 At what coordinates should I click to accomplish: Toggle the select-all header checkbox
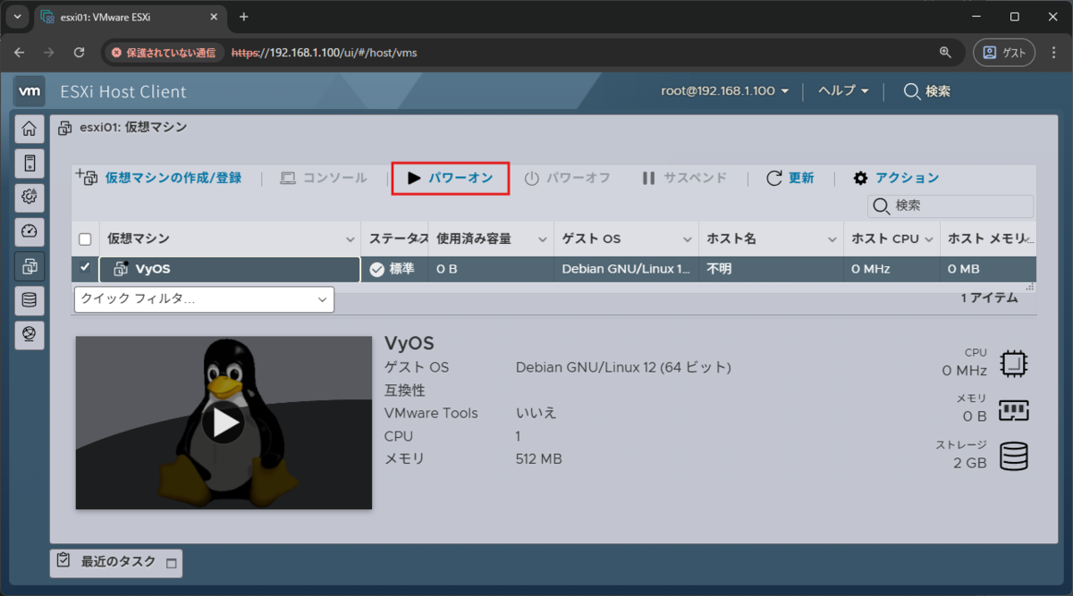pos(85,239)
